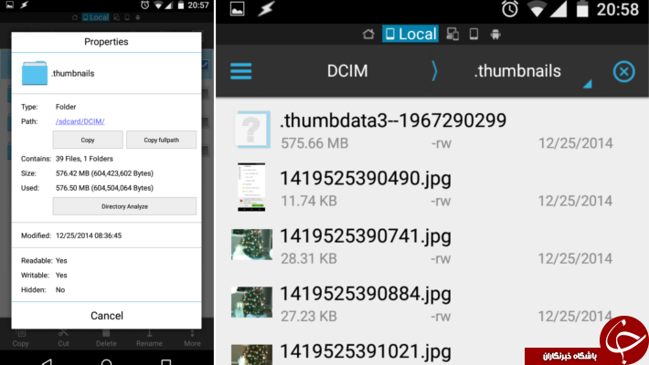Image resolution: width=649 pixels, height=365 pixels.
Task: Select the Local tab in left window
Action: tap(96, 17)
